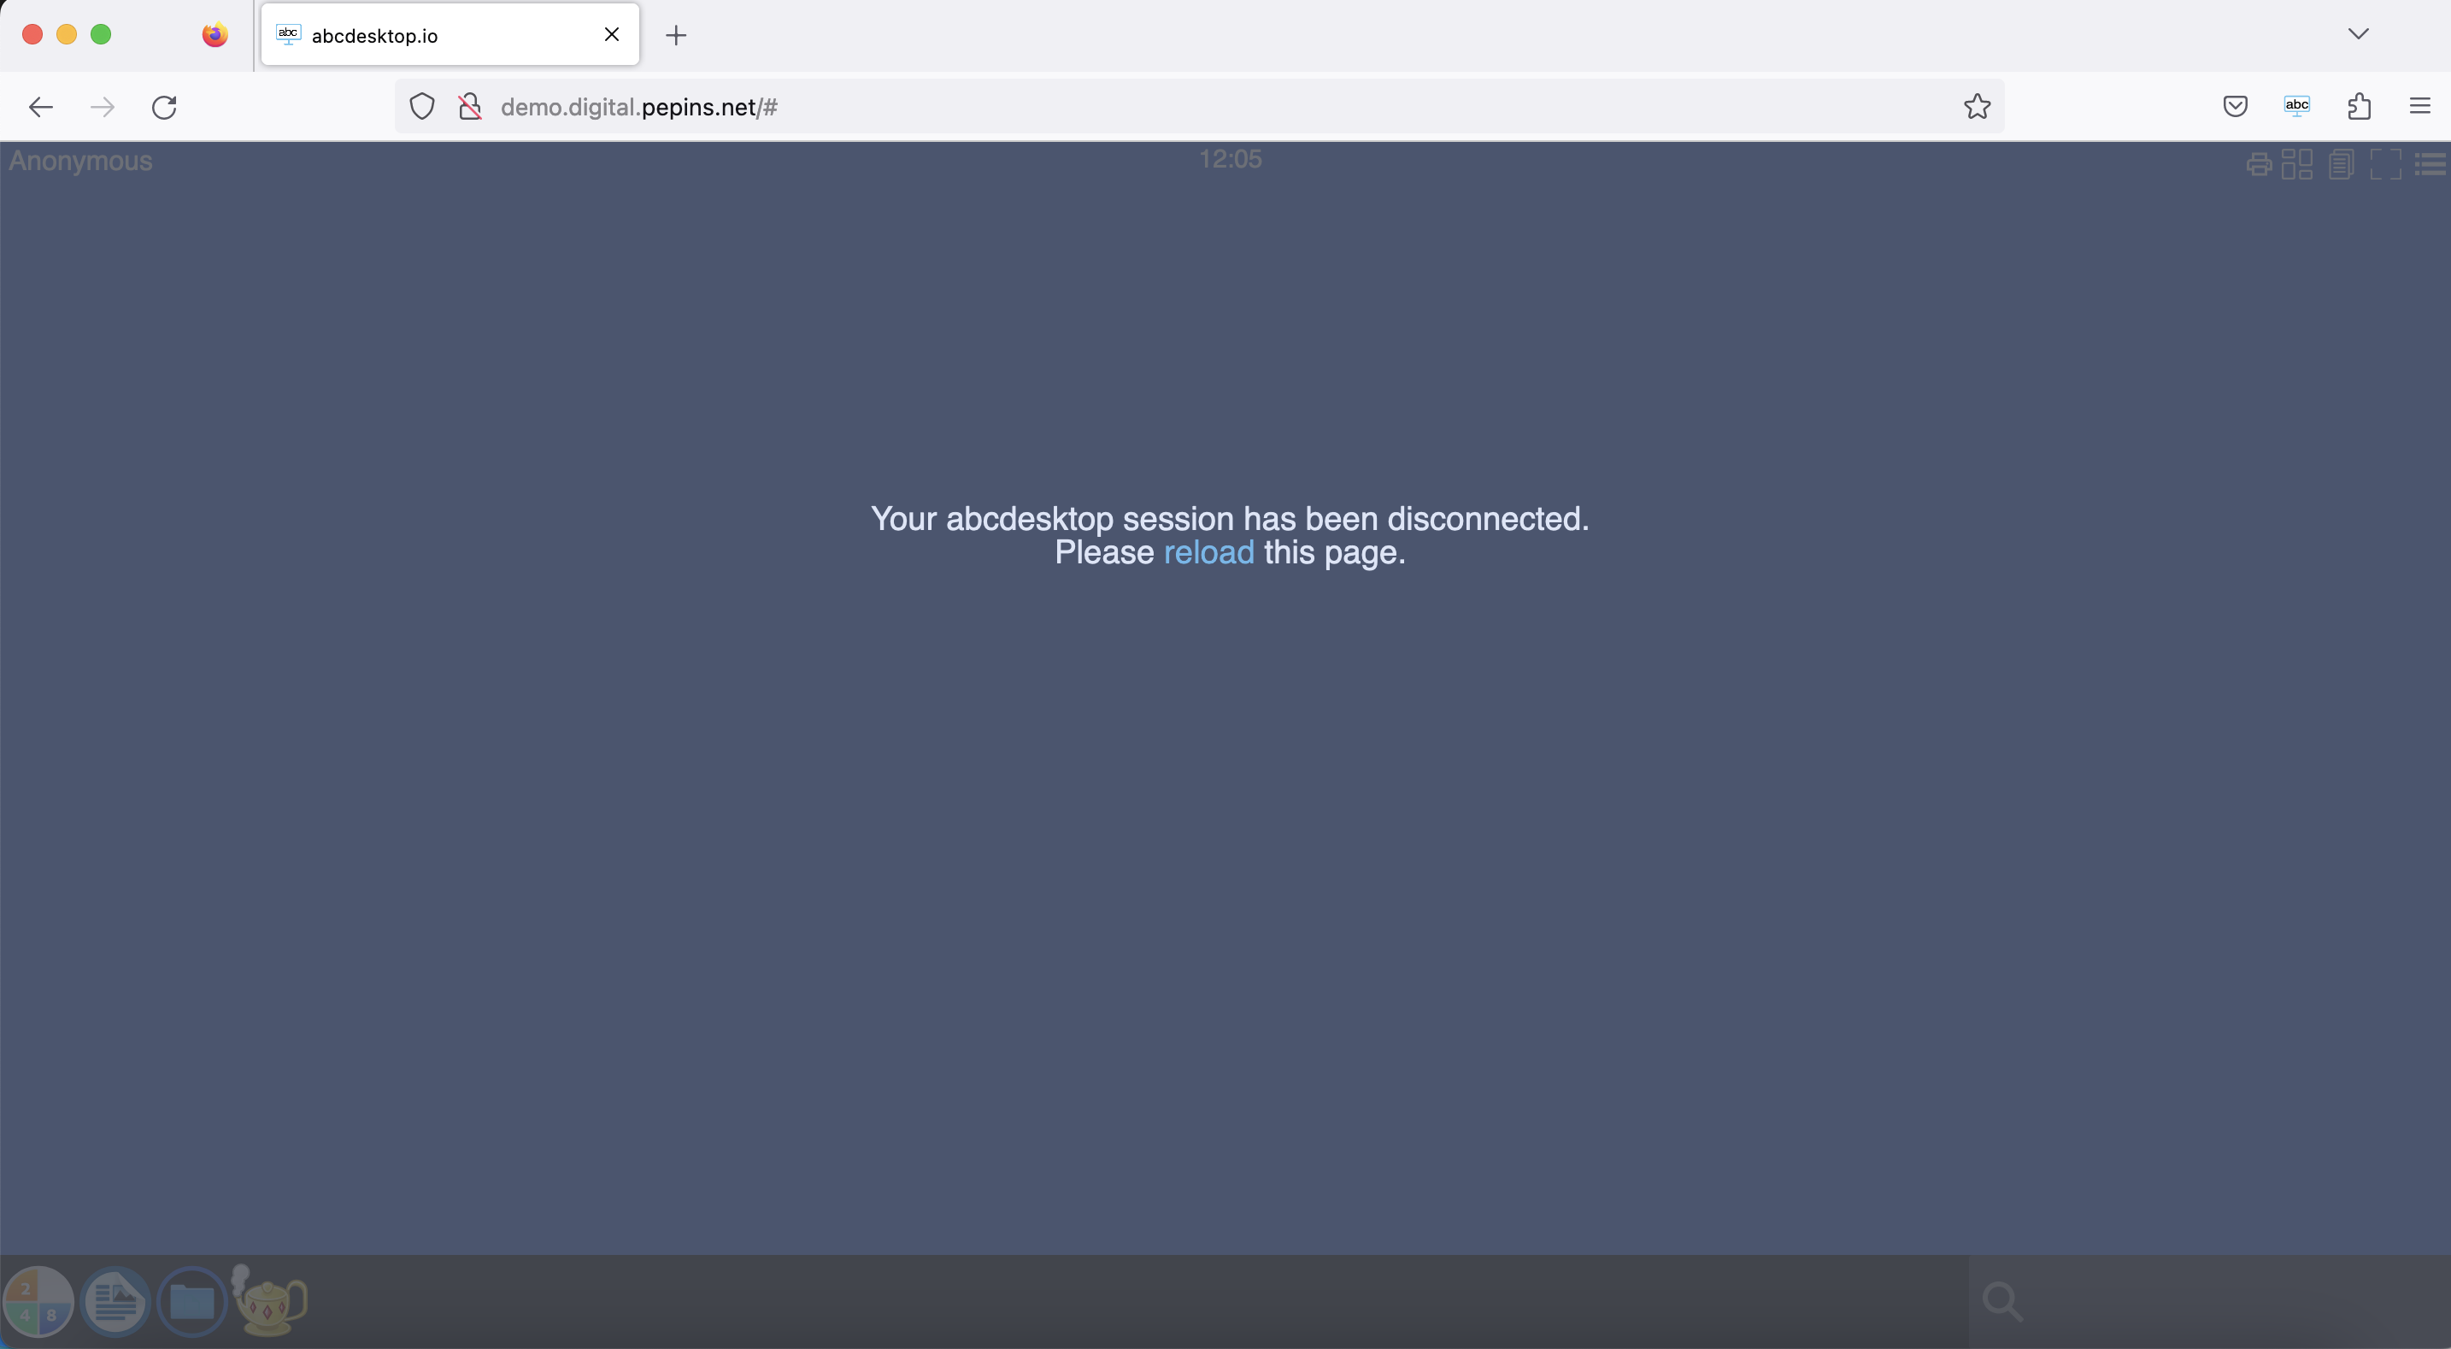The width and height of the screenshot is (2451, 1349).
Task: Open the Firefox hamburger menu
Action: 2418,106
